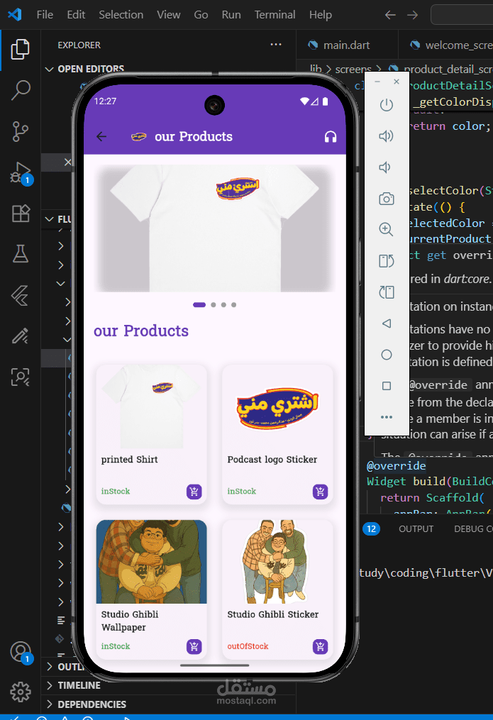This screenshot has height=720, width=493.
Task: Switch to the main.dart tab
Action: tap(346, 45)
